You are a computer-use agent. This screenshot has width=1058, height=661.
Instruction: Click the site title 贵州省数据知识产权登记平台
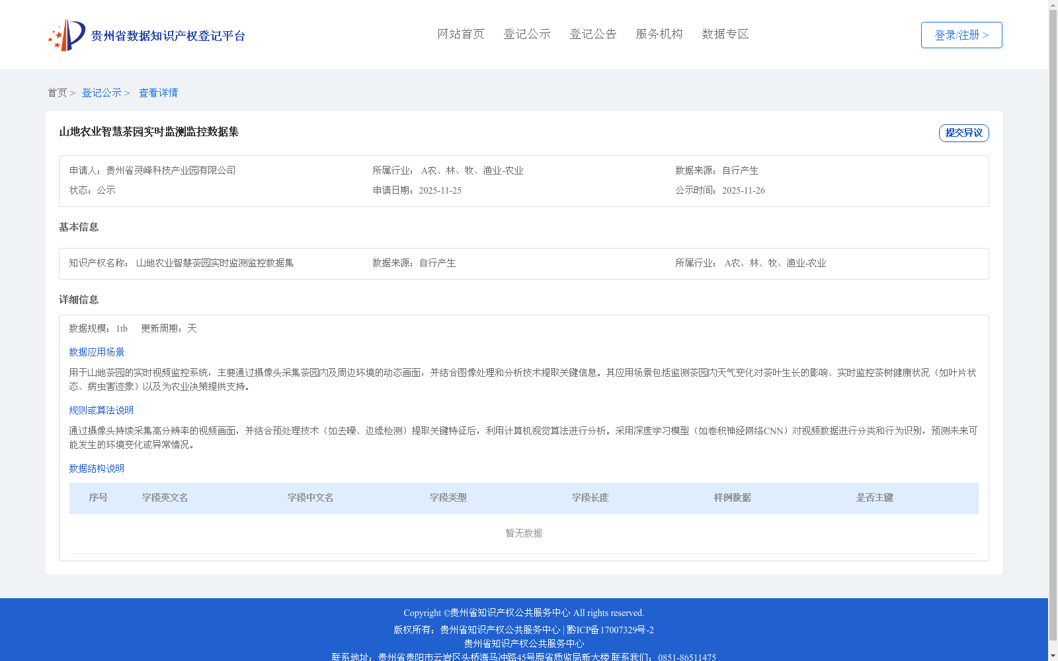[x=168, y=36]
